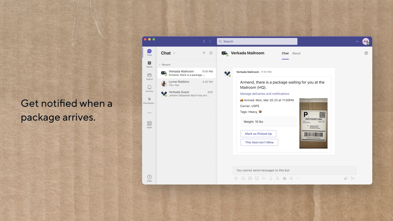The image size is (393, 221).
Task: Open more compose options ellipsis
Action: tap(298, 178)
